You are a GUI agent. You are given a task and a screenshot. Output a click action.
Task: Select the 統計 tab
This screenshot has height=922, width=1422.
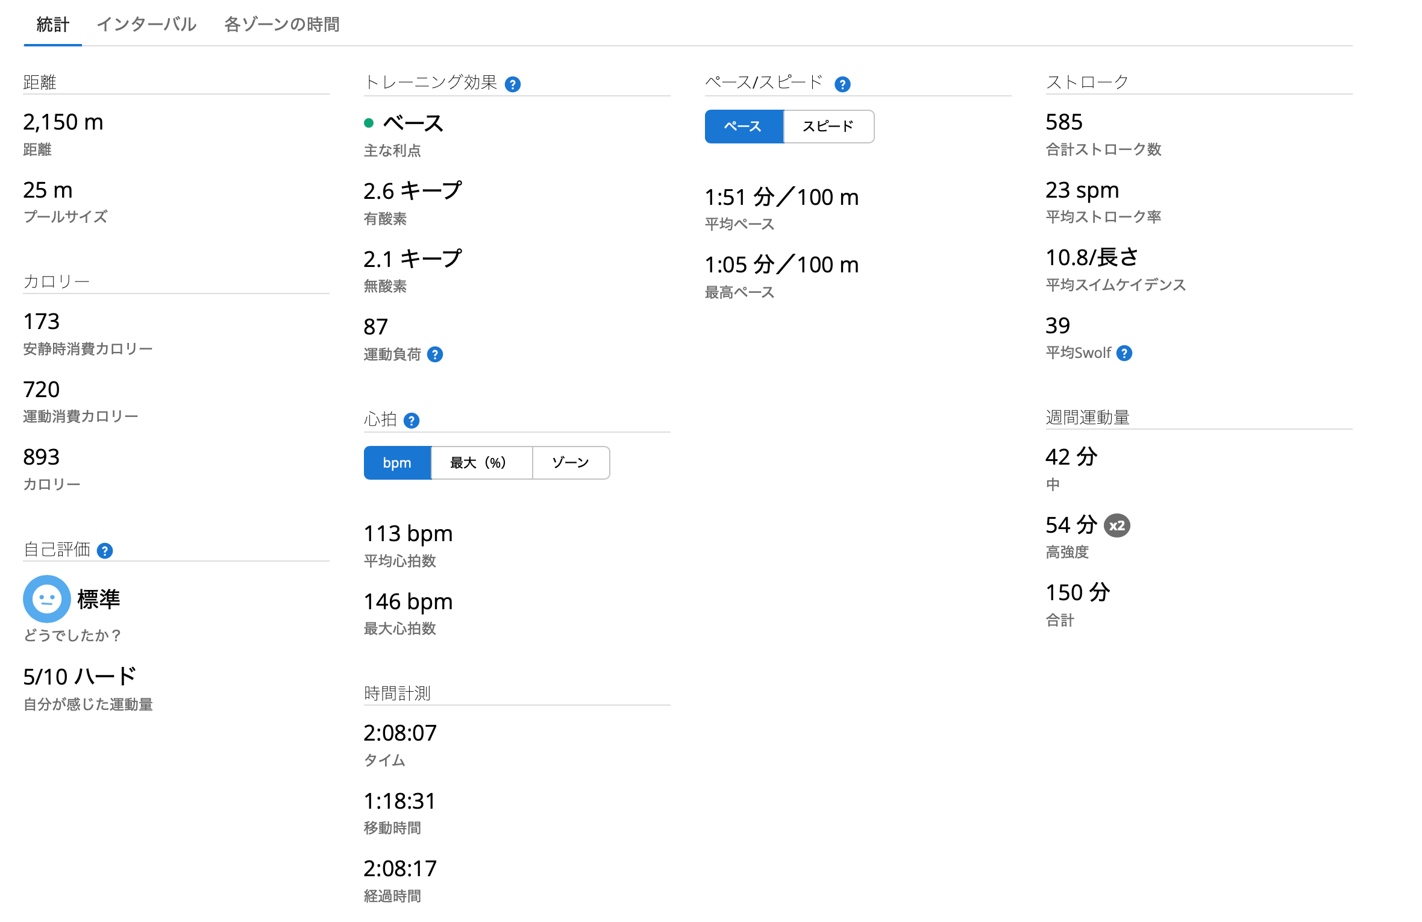[x=52, y=25]
